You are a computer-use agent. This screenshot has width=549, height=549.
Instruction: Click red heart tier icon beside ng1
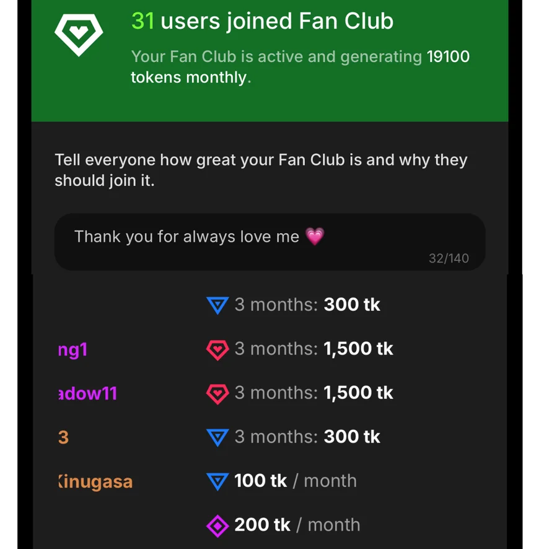[x=217, y=349]
